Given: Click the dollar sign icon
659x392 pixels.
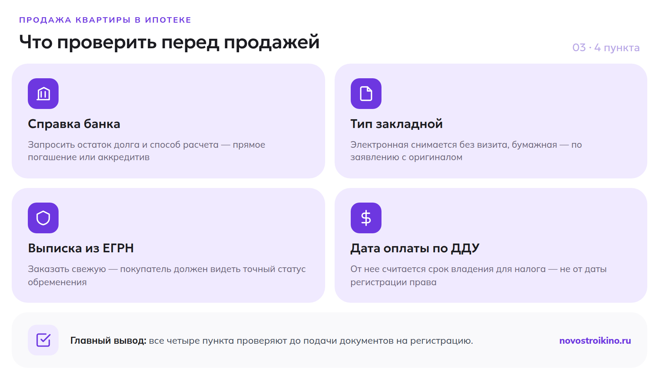Looking at the screenshot, I should click(x=366, y=218).
